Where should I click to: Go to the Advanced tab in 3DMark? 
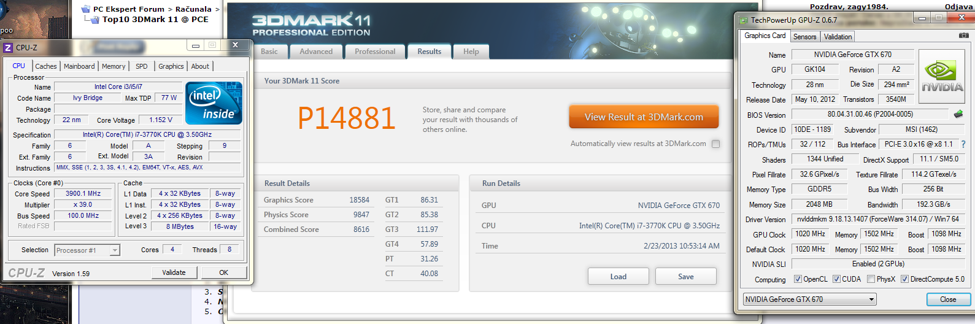(x=316, y=52)
